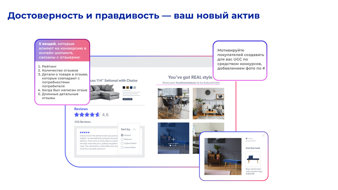
Task: Click the 4.6 rating number
Action: pos(105,115)
